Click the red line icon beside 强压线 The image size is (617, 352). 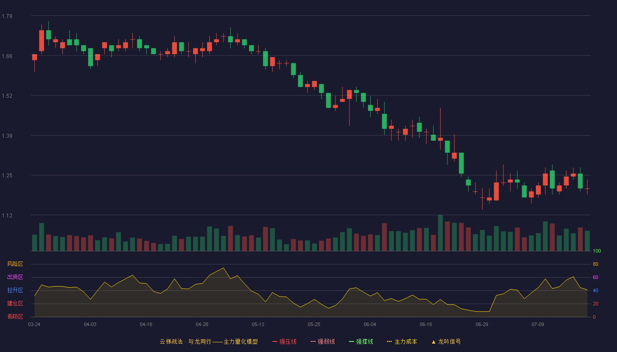(275, 341)
